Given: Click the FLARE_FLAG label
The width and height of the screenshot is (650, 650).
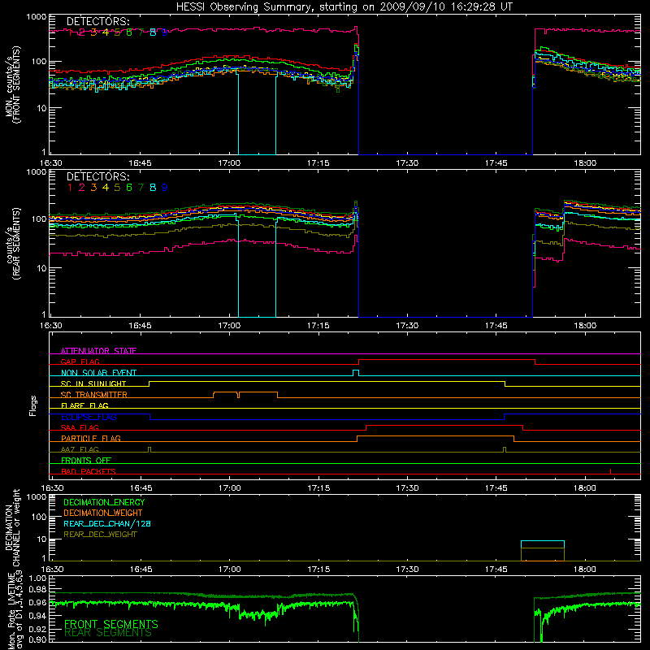Looking at the screenshot, I should point(84,405).
